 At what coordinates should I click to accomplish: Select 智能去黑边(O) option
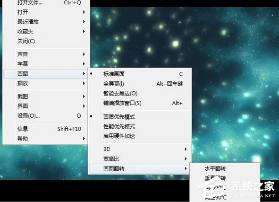click(x=140, y=93)
